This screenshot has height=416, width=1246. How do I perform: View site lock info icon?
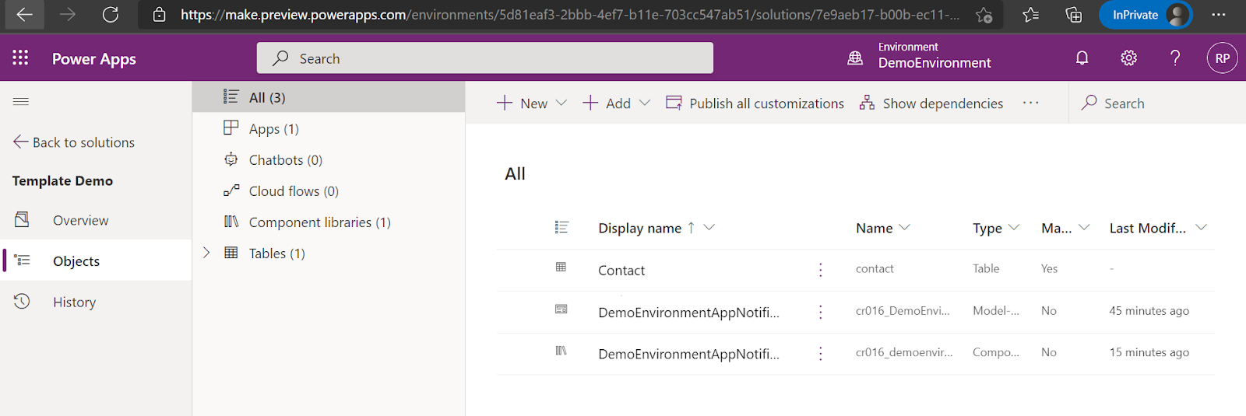pyautogui.click(x=159, y=15)
